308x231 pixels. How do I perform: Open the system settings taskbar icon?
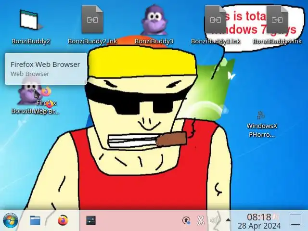(x=91, y=220)
